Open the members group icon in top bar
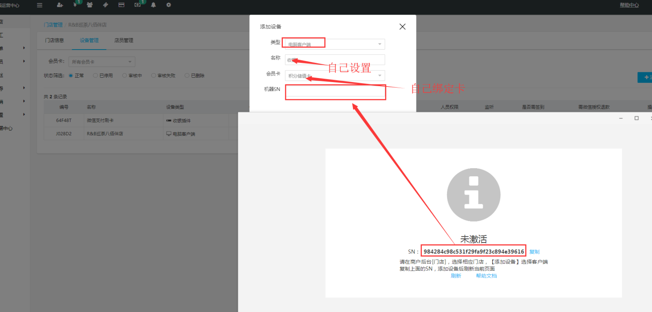The width and height of the screenshot is (652, 312). point(90,5)
